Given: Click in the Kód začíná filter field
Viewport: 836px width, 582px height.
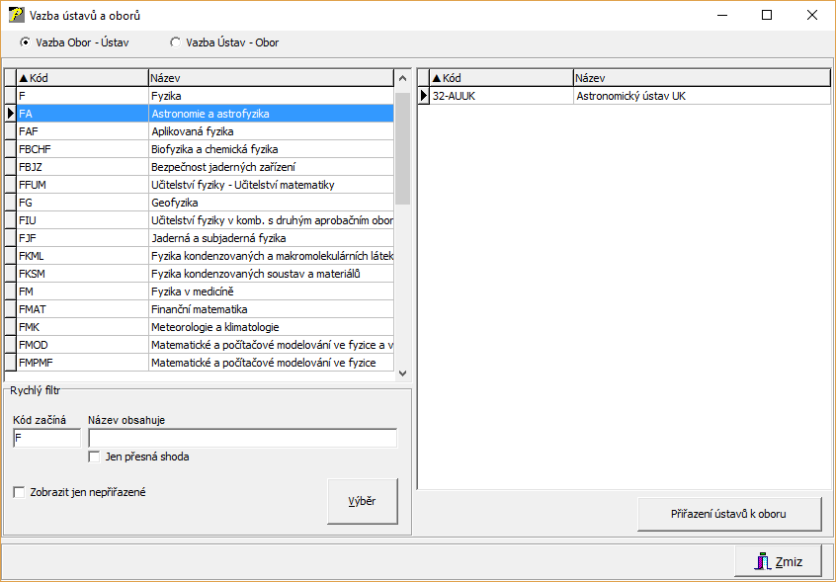Looking at the screenshot, I should tap(46, 439).
